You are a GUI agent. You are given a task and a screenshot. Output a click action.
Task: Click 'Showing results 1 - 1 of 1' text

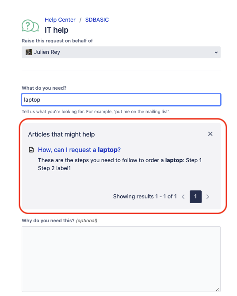pyautogui.click(x=145, y=197)
